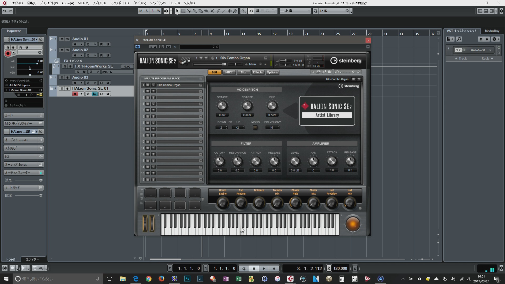Screen dimensions: 505x284
Task: Open the Effects page in HALion
Action: 257,72
